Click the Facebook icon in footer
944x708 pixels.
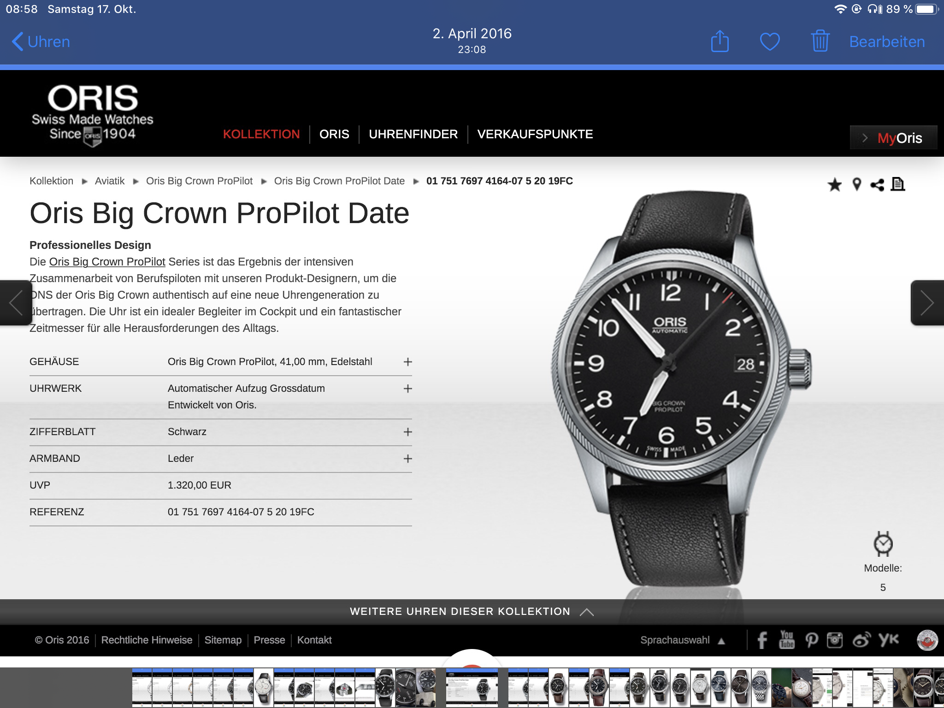tap(762, 640)
